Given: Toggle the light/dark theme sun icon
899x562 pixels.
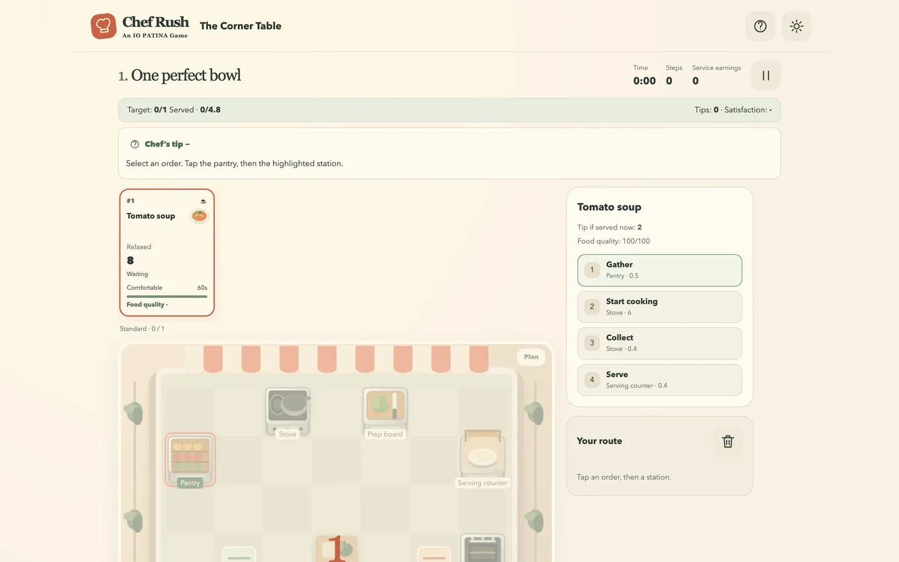Looking at the screenshot, I should [x=796, y=26].
